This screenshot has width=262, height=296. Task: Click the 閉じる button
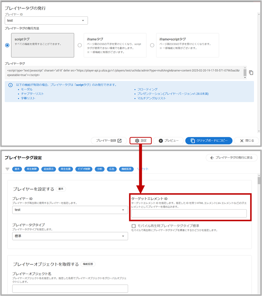247,141
